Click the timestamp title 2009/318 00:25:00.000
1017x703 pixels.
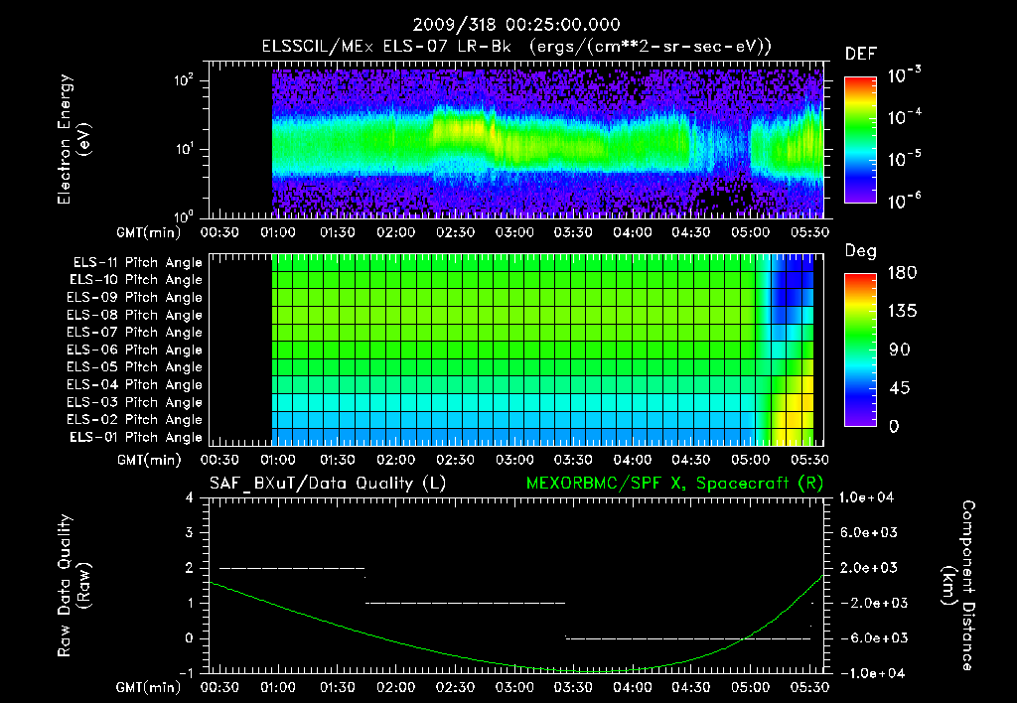[516, 25]
